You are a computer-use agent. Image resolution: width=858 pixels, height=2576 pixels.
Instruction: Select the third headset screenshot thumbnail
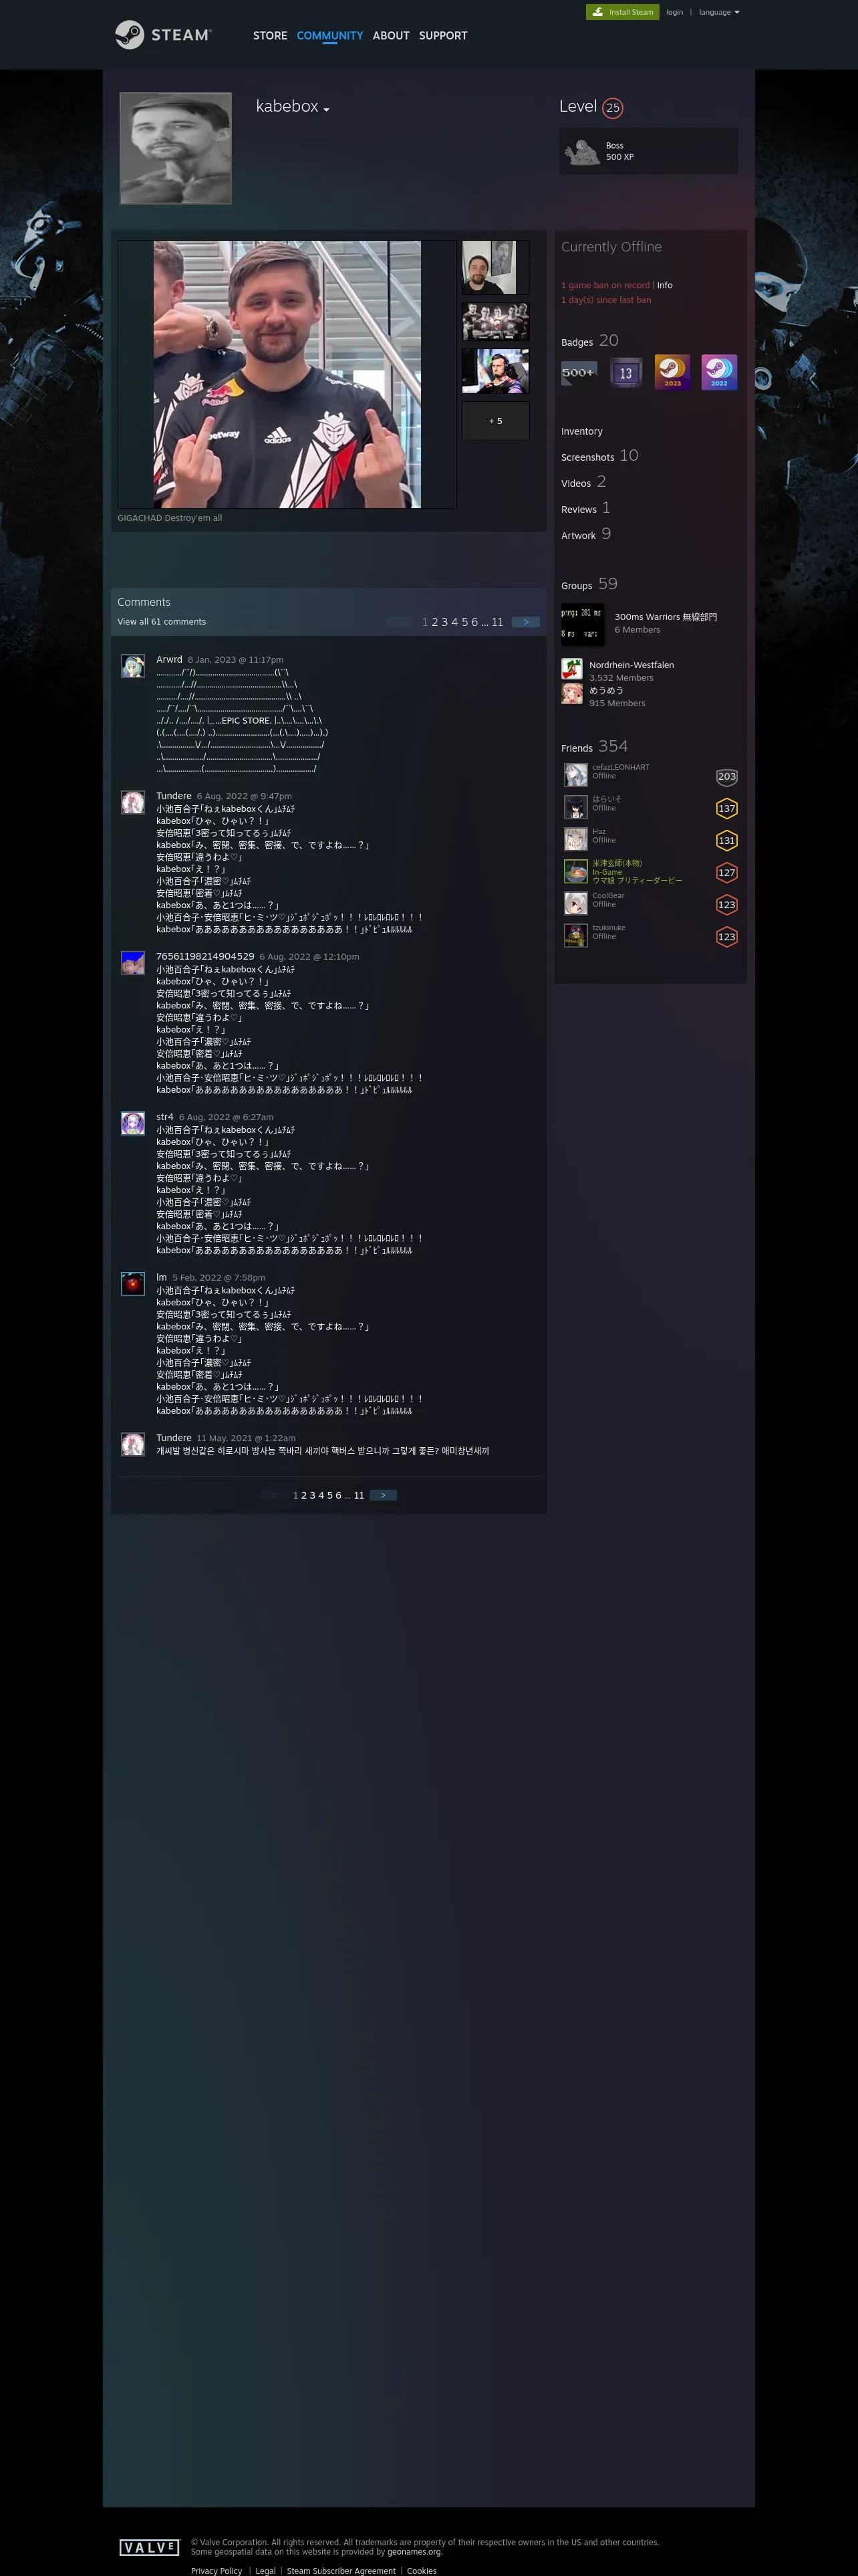pyautogui.click(x=495, y=371)
